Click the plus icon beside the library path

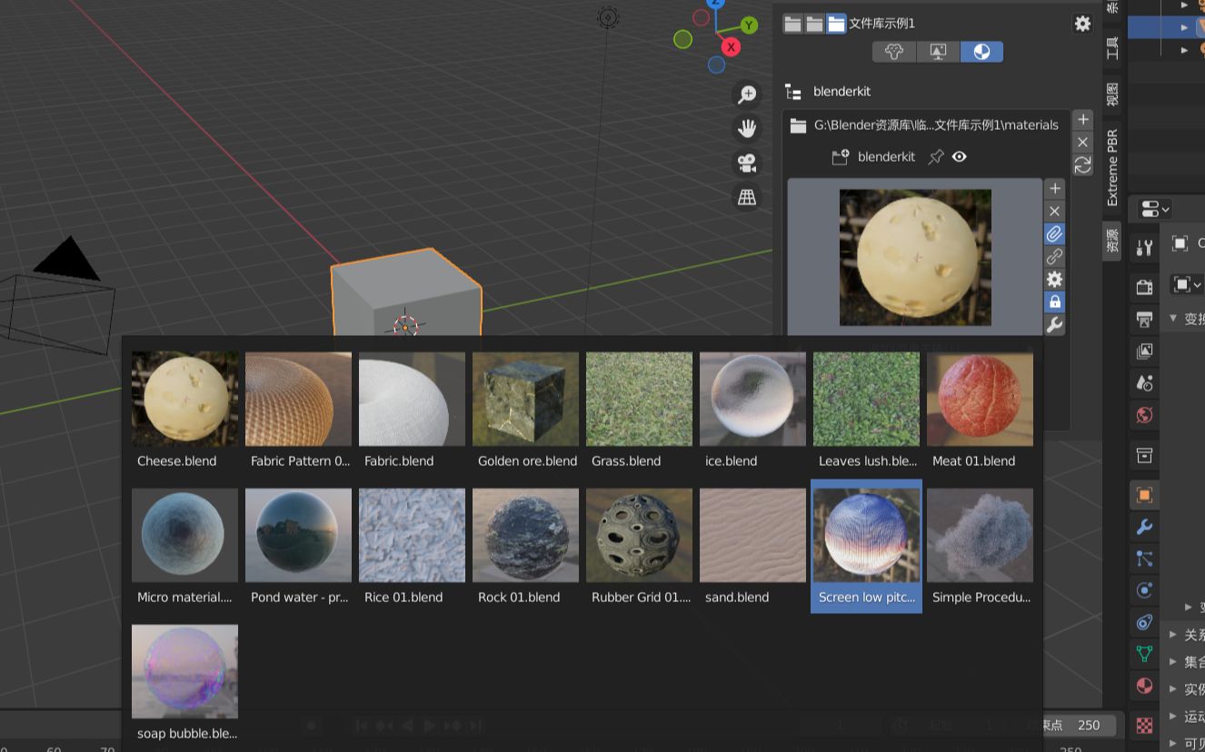[1082, 120]
